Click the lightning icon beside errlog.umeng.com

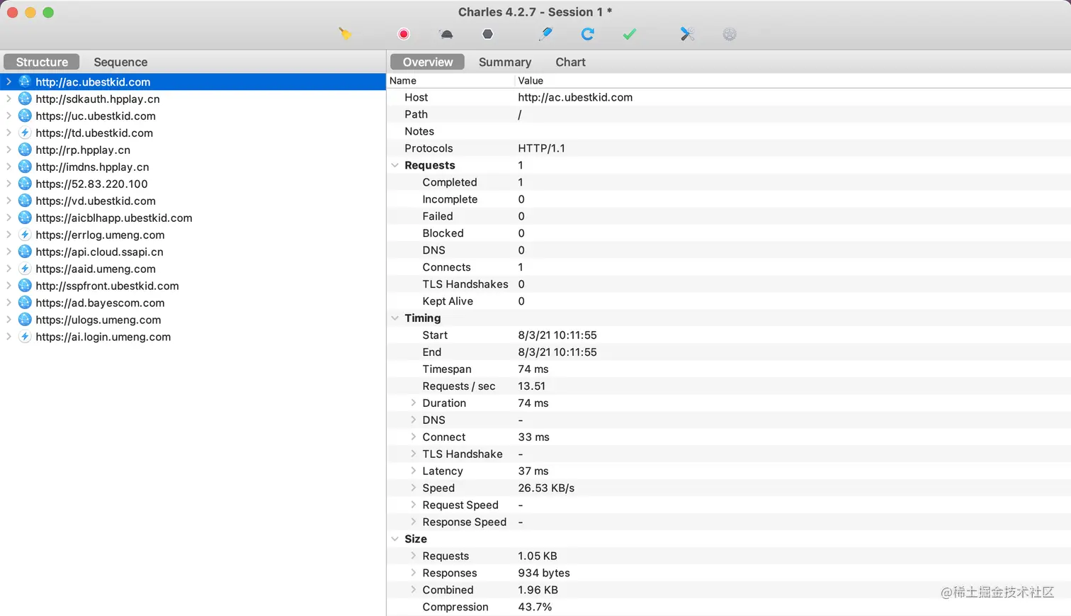point(25,235)
